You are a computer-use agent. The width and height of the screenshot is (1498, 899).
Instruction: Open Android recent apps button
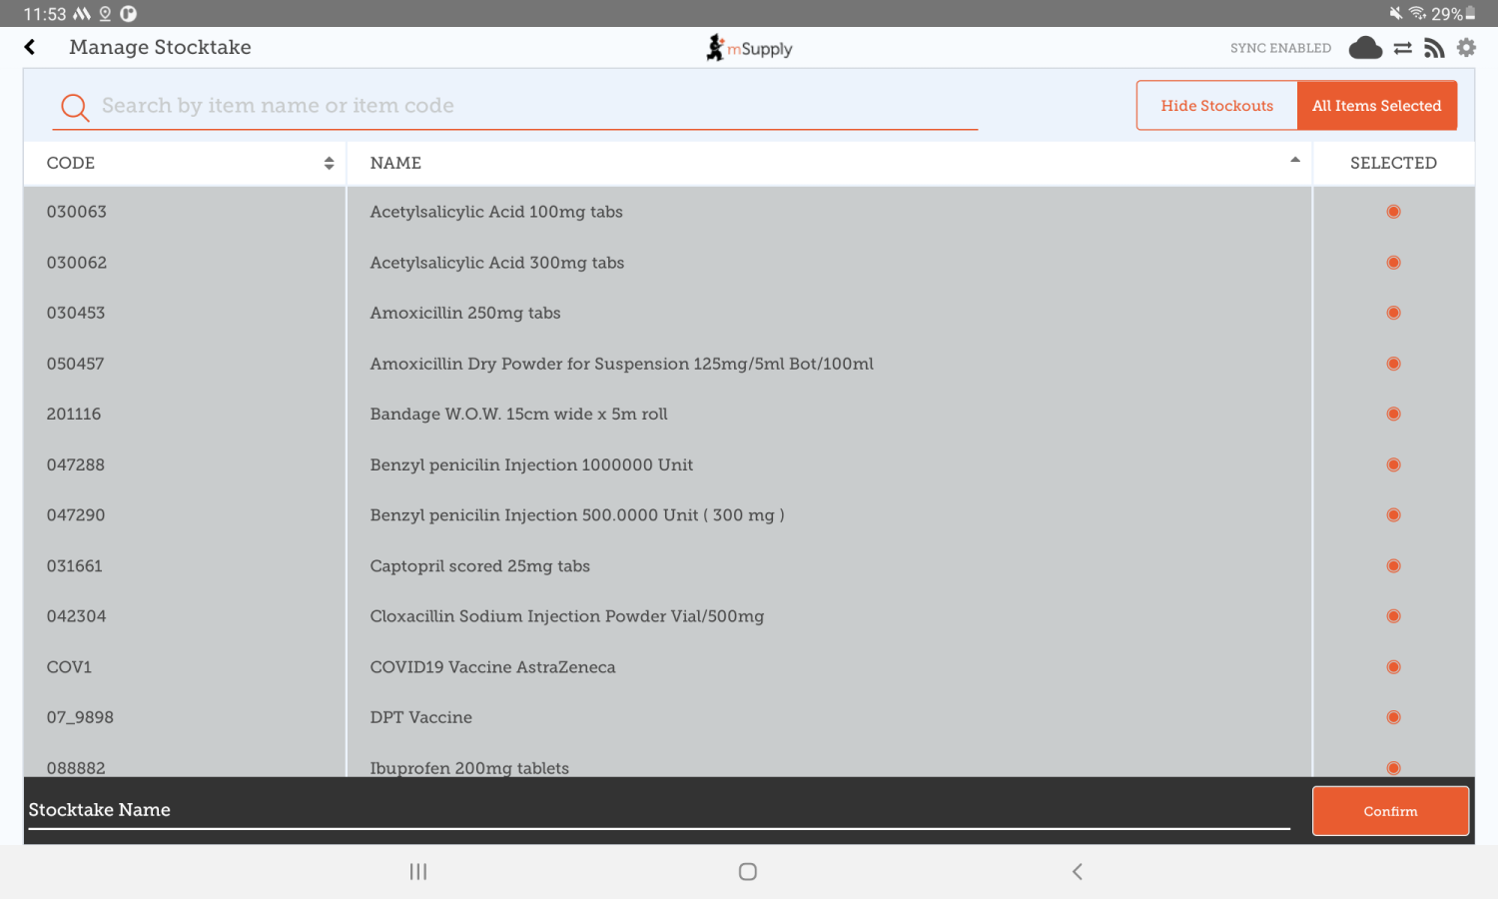pos(418,872)
